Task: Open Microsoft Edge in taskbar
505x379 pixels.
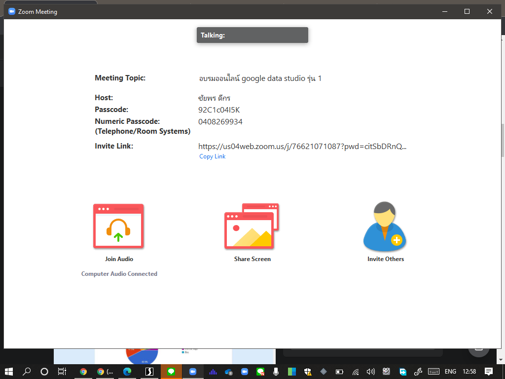Action: tap(127, 372)
